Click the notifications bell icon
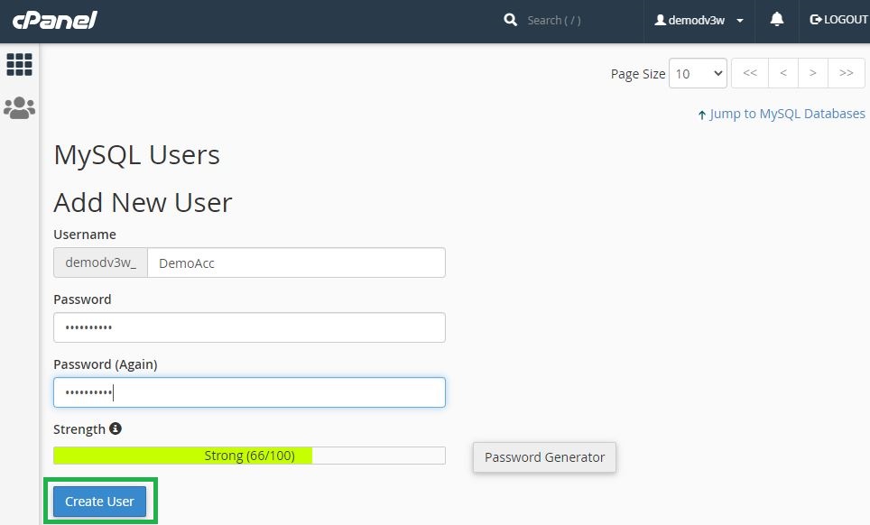This screenshot has height=525, width=870. click(777, 20)
